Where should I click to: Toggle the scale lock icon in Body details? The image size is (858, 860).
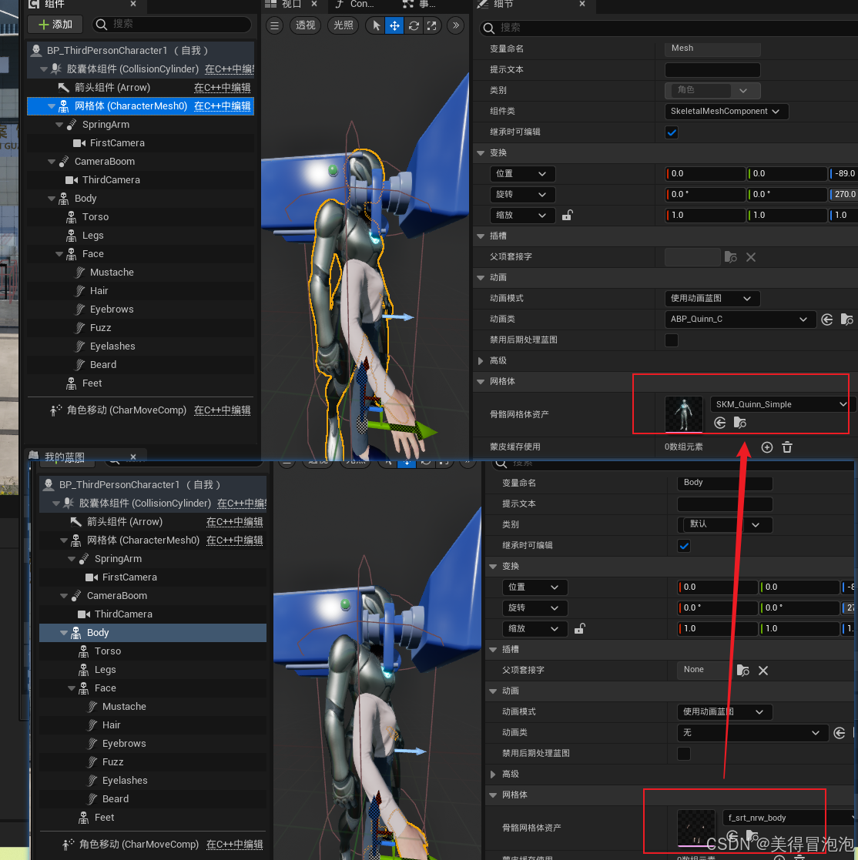click(579, 628)
